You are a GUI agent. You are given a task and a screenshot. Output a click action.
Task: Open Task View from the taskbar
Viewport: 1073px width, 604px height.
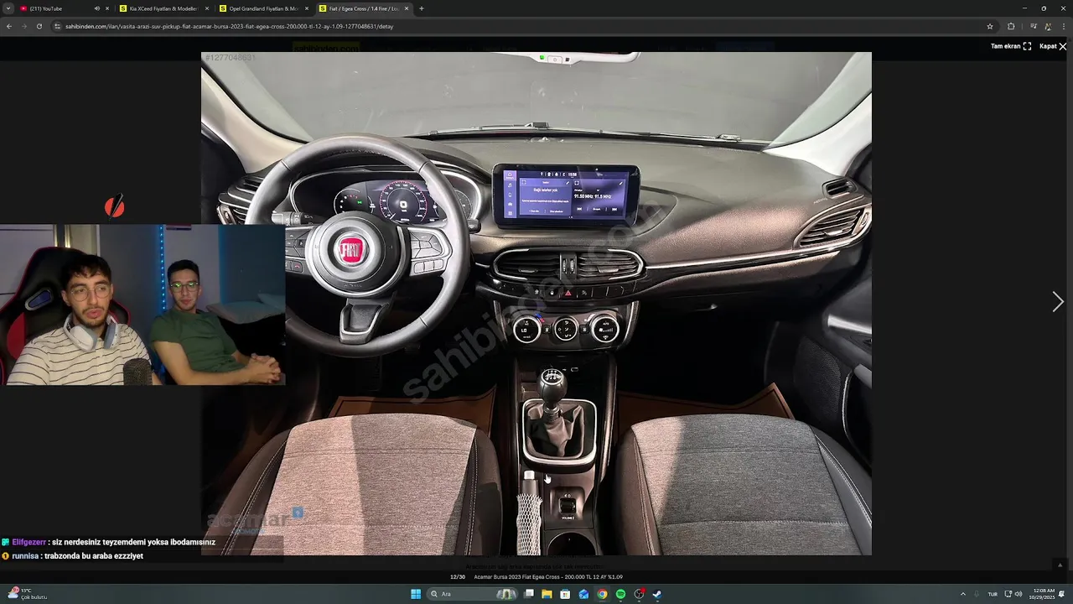coord(529,594)
